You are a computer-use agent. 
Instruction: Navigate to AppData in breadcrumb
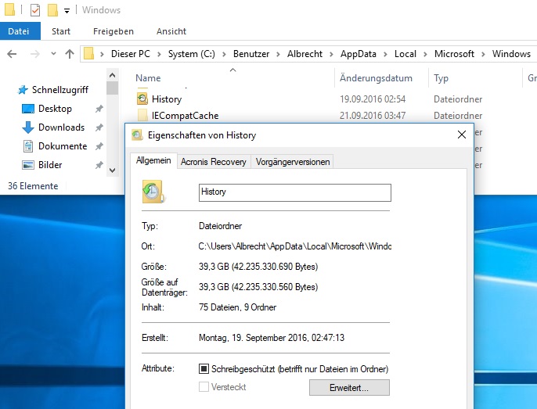pyautogui.click(x=359, y=54)
